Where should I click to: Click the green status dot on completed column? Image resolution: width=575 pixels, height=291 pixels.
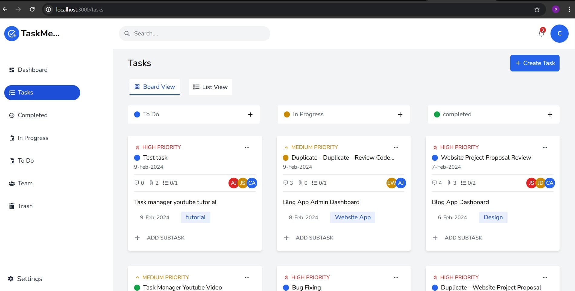tap(437, 114)
